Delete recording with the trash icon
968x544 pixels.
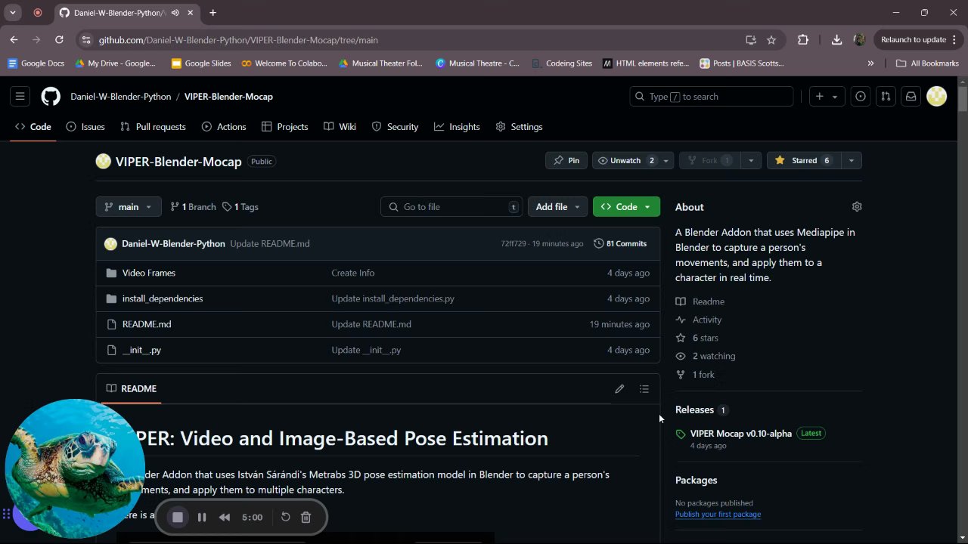[x=306, y=518]
